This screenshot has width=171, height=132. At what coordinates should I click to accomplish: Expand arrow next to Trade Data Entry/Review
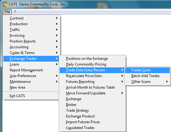click(122, 70)
